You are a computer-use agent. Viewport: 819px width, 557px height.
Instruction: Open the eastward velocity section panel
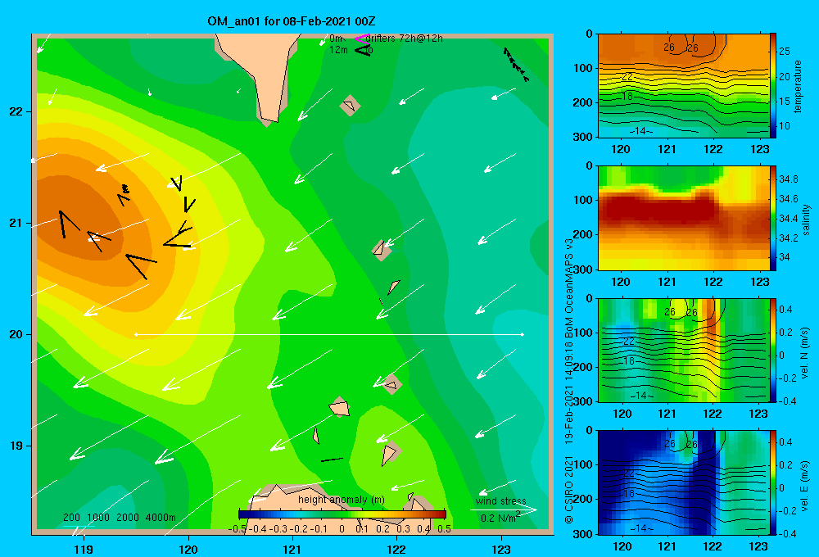click(x=683, y=482)
